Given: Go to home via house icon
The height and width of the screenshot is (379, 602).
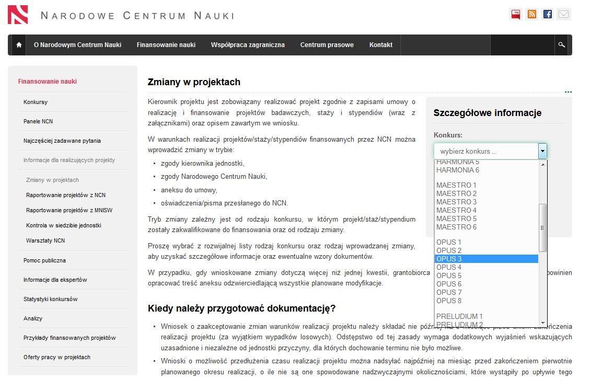Looking at the screenshot, I should 19,45.
